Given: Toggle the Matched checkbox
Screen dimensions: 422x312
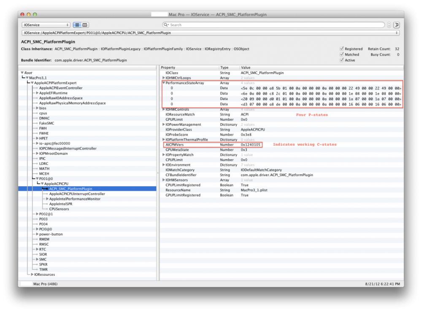Looking at the screenshot, I should click(x=342, y=54).
